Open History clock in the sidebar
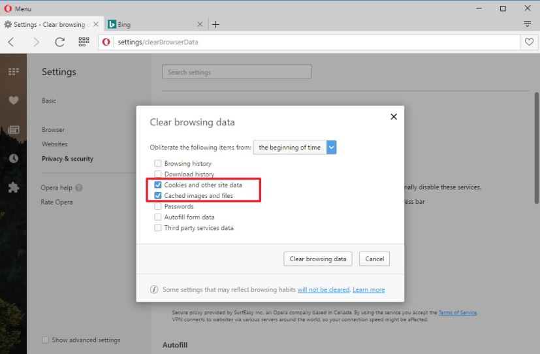Screen dimensions: 540x354 [x=14, y=159]
